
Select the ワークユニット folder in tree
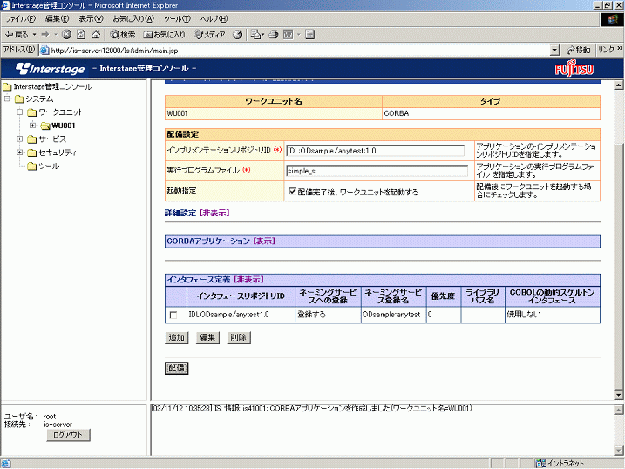click(x=55, y=112)
